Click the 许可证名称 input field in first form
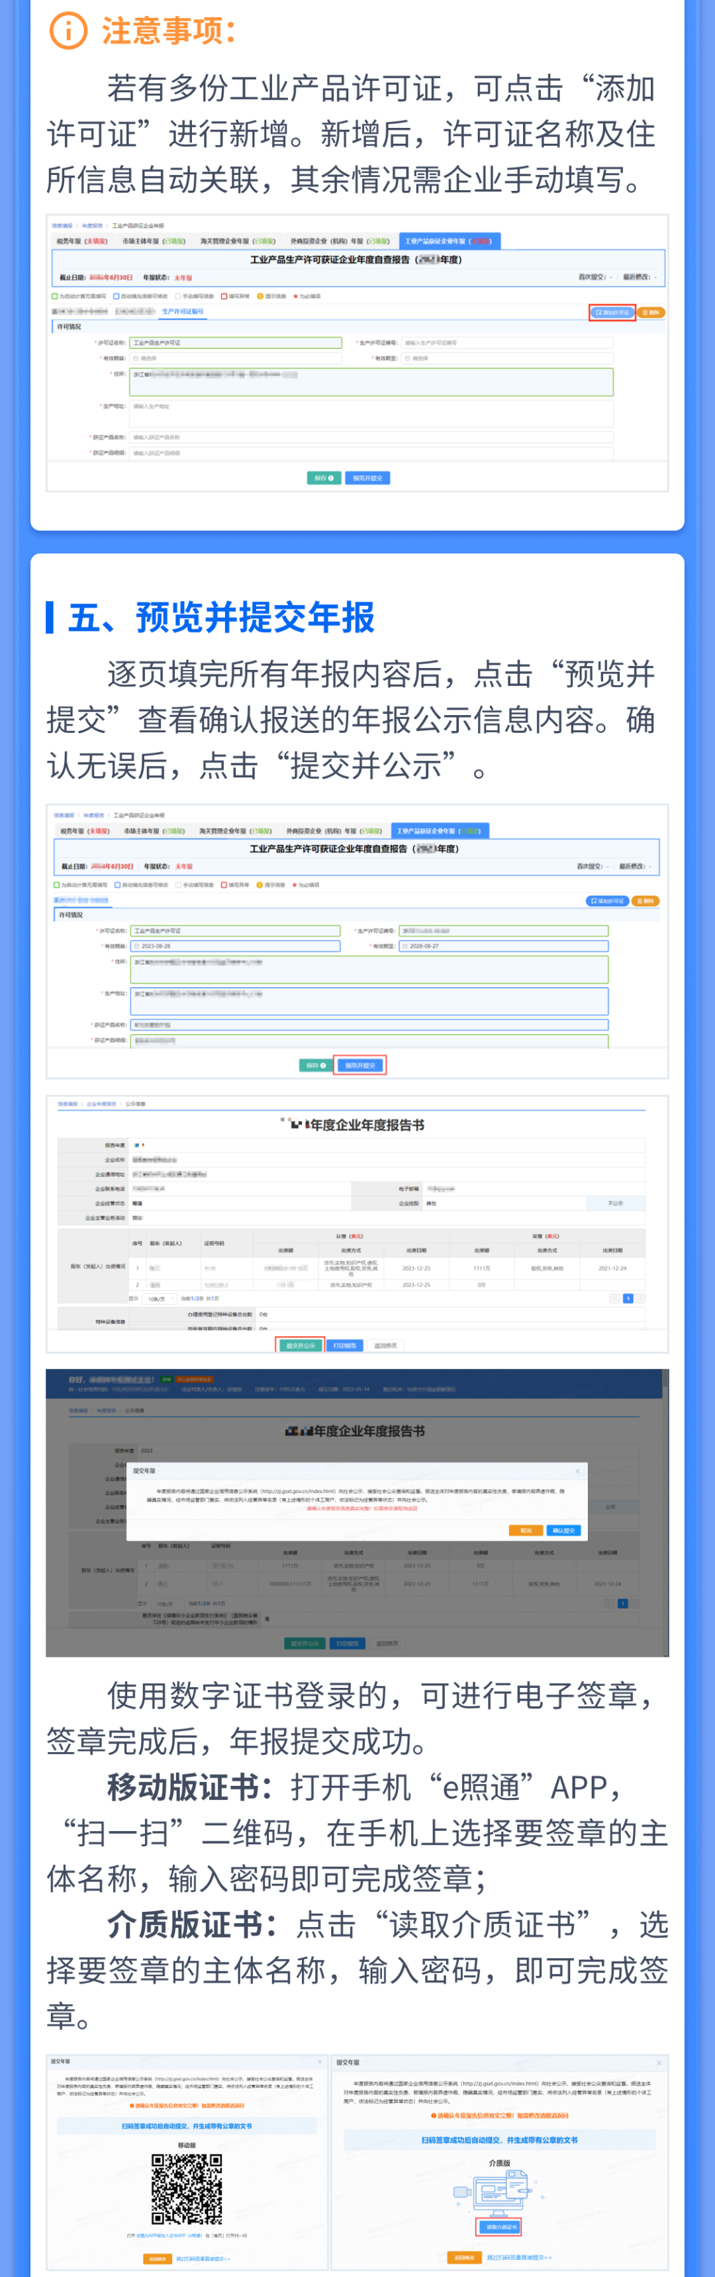Image resolution: width=715 pixels, height=2277 pixels. click(x=235, y=343)
